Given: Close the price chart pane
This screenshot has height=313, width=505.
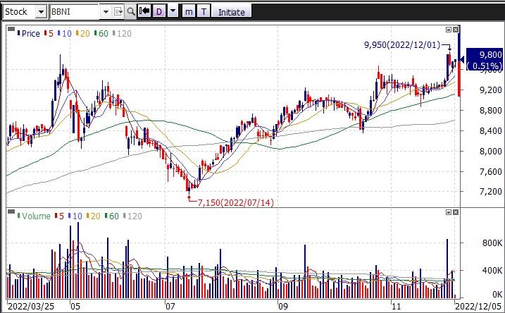Looking at the screenshot, I should (456, 30).
